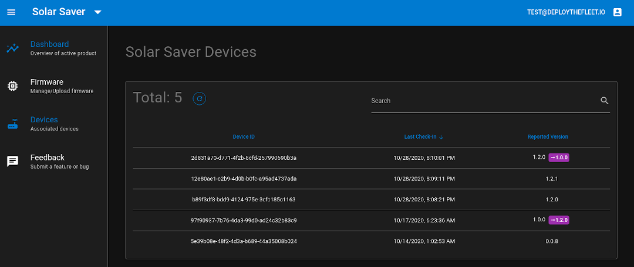
Task: Click the TEST@DEPLOYTHEFLEET.IO account label
Action: tap(566, 12)
